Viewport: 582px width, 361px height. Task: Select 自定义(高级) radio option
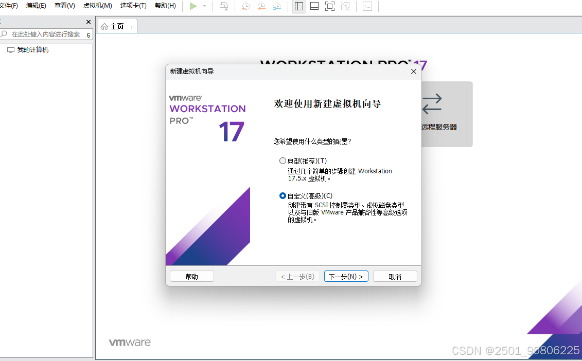(x=283, y=195)
